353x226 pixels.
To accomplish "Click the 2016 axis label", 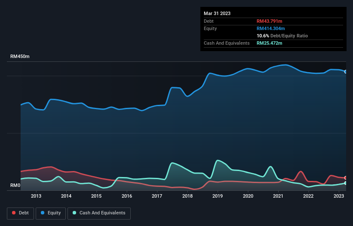I will tap(127, 196).
